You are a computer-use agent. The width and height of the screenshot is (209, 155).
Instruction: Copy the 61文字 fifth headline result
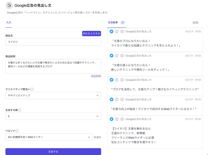(116, 119)
